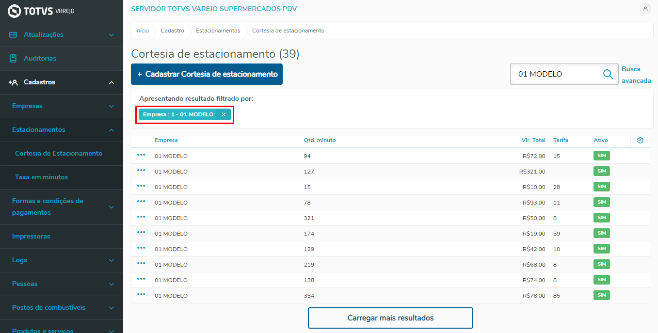658x333 pixels.
Task: Expand the Atualizações menu chevron
Action: [112, 35]
